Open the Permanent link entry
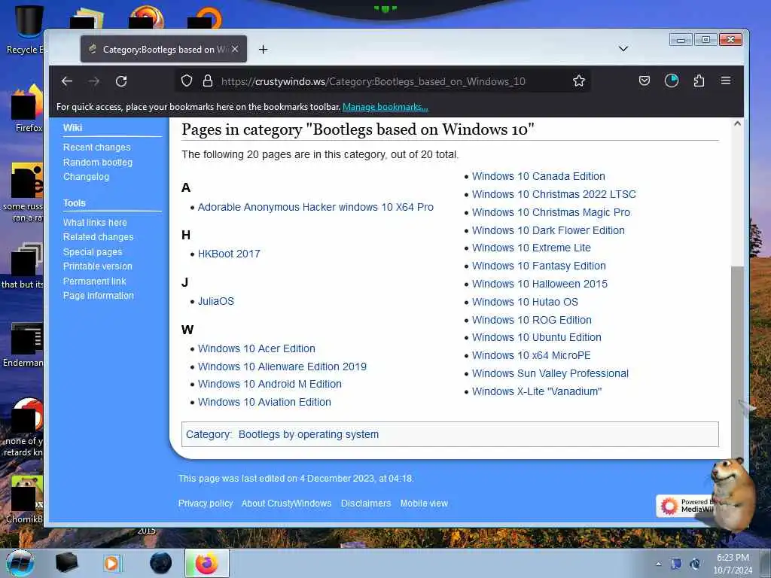 pos(94,281)
